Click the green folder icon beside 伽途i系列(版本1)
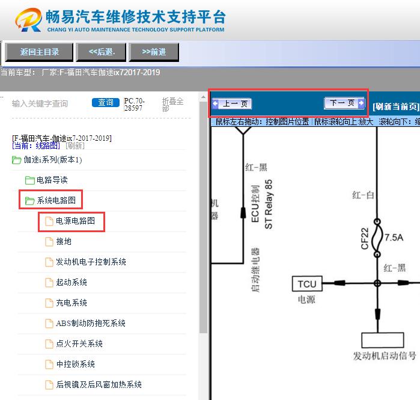Screen dimensions: 420x400 click(x=17, y=160)
